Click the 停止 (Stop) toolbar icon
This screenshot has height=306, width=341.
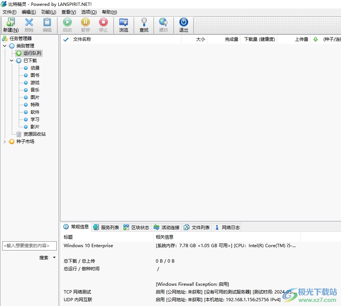point(103,23)
